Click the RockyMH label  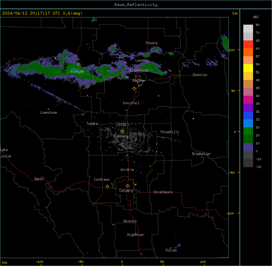[x=77, y=72]
